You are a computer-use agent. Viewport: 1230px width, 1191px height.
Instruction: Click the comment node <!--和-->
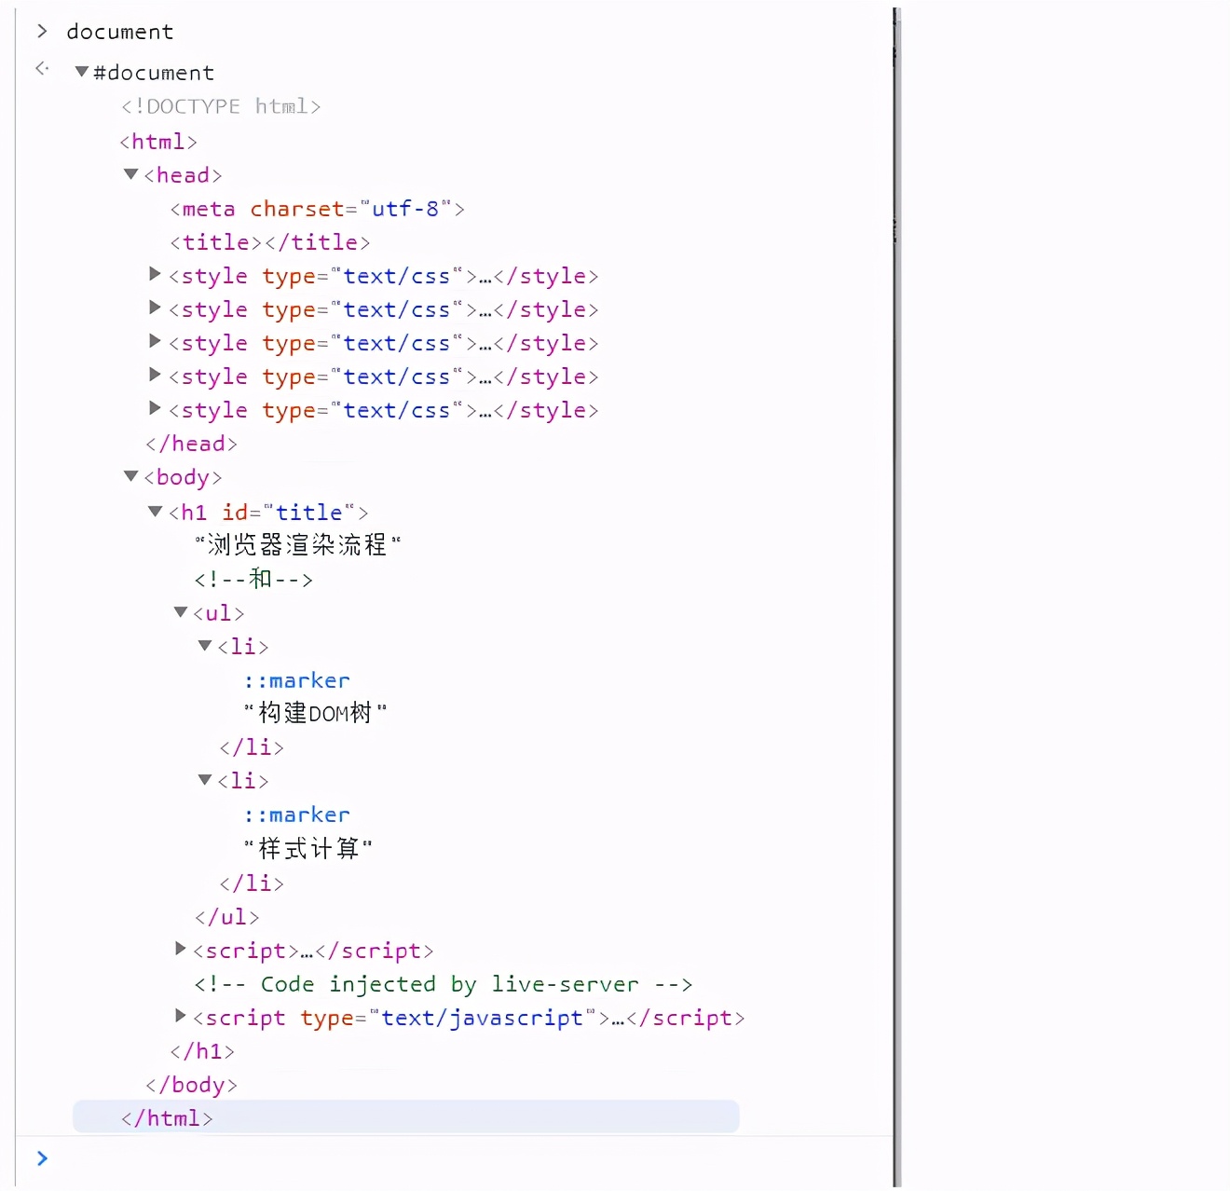click(x=253, y=579)
